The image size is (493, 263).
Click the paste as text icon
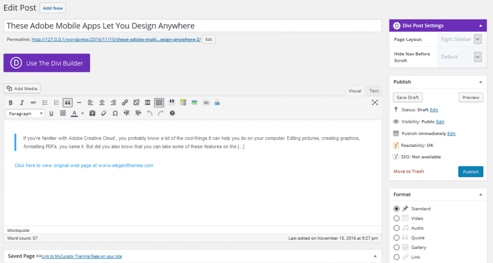92,113
